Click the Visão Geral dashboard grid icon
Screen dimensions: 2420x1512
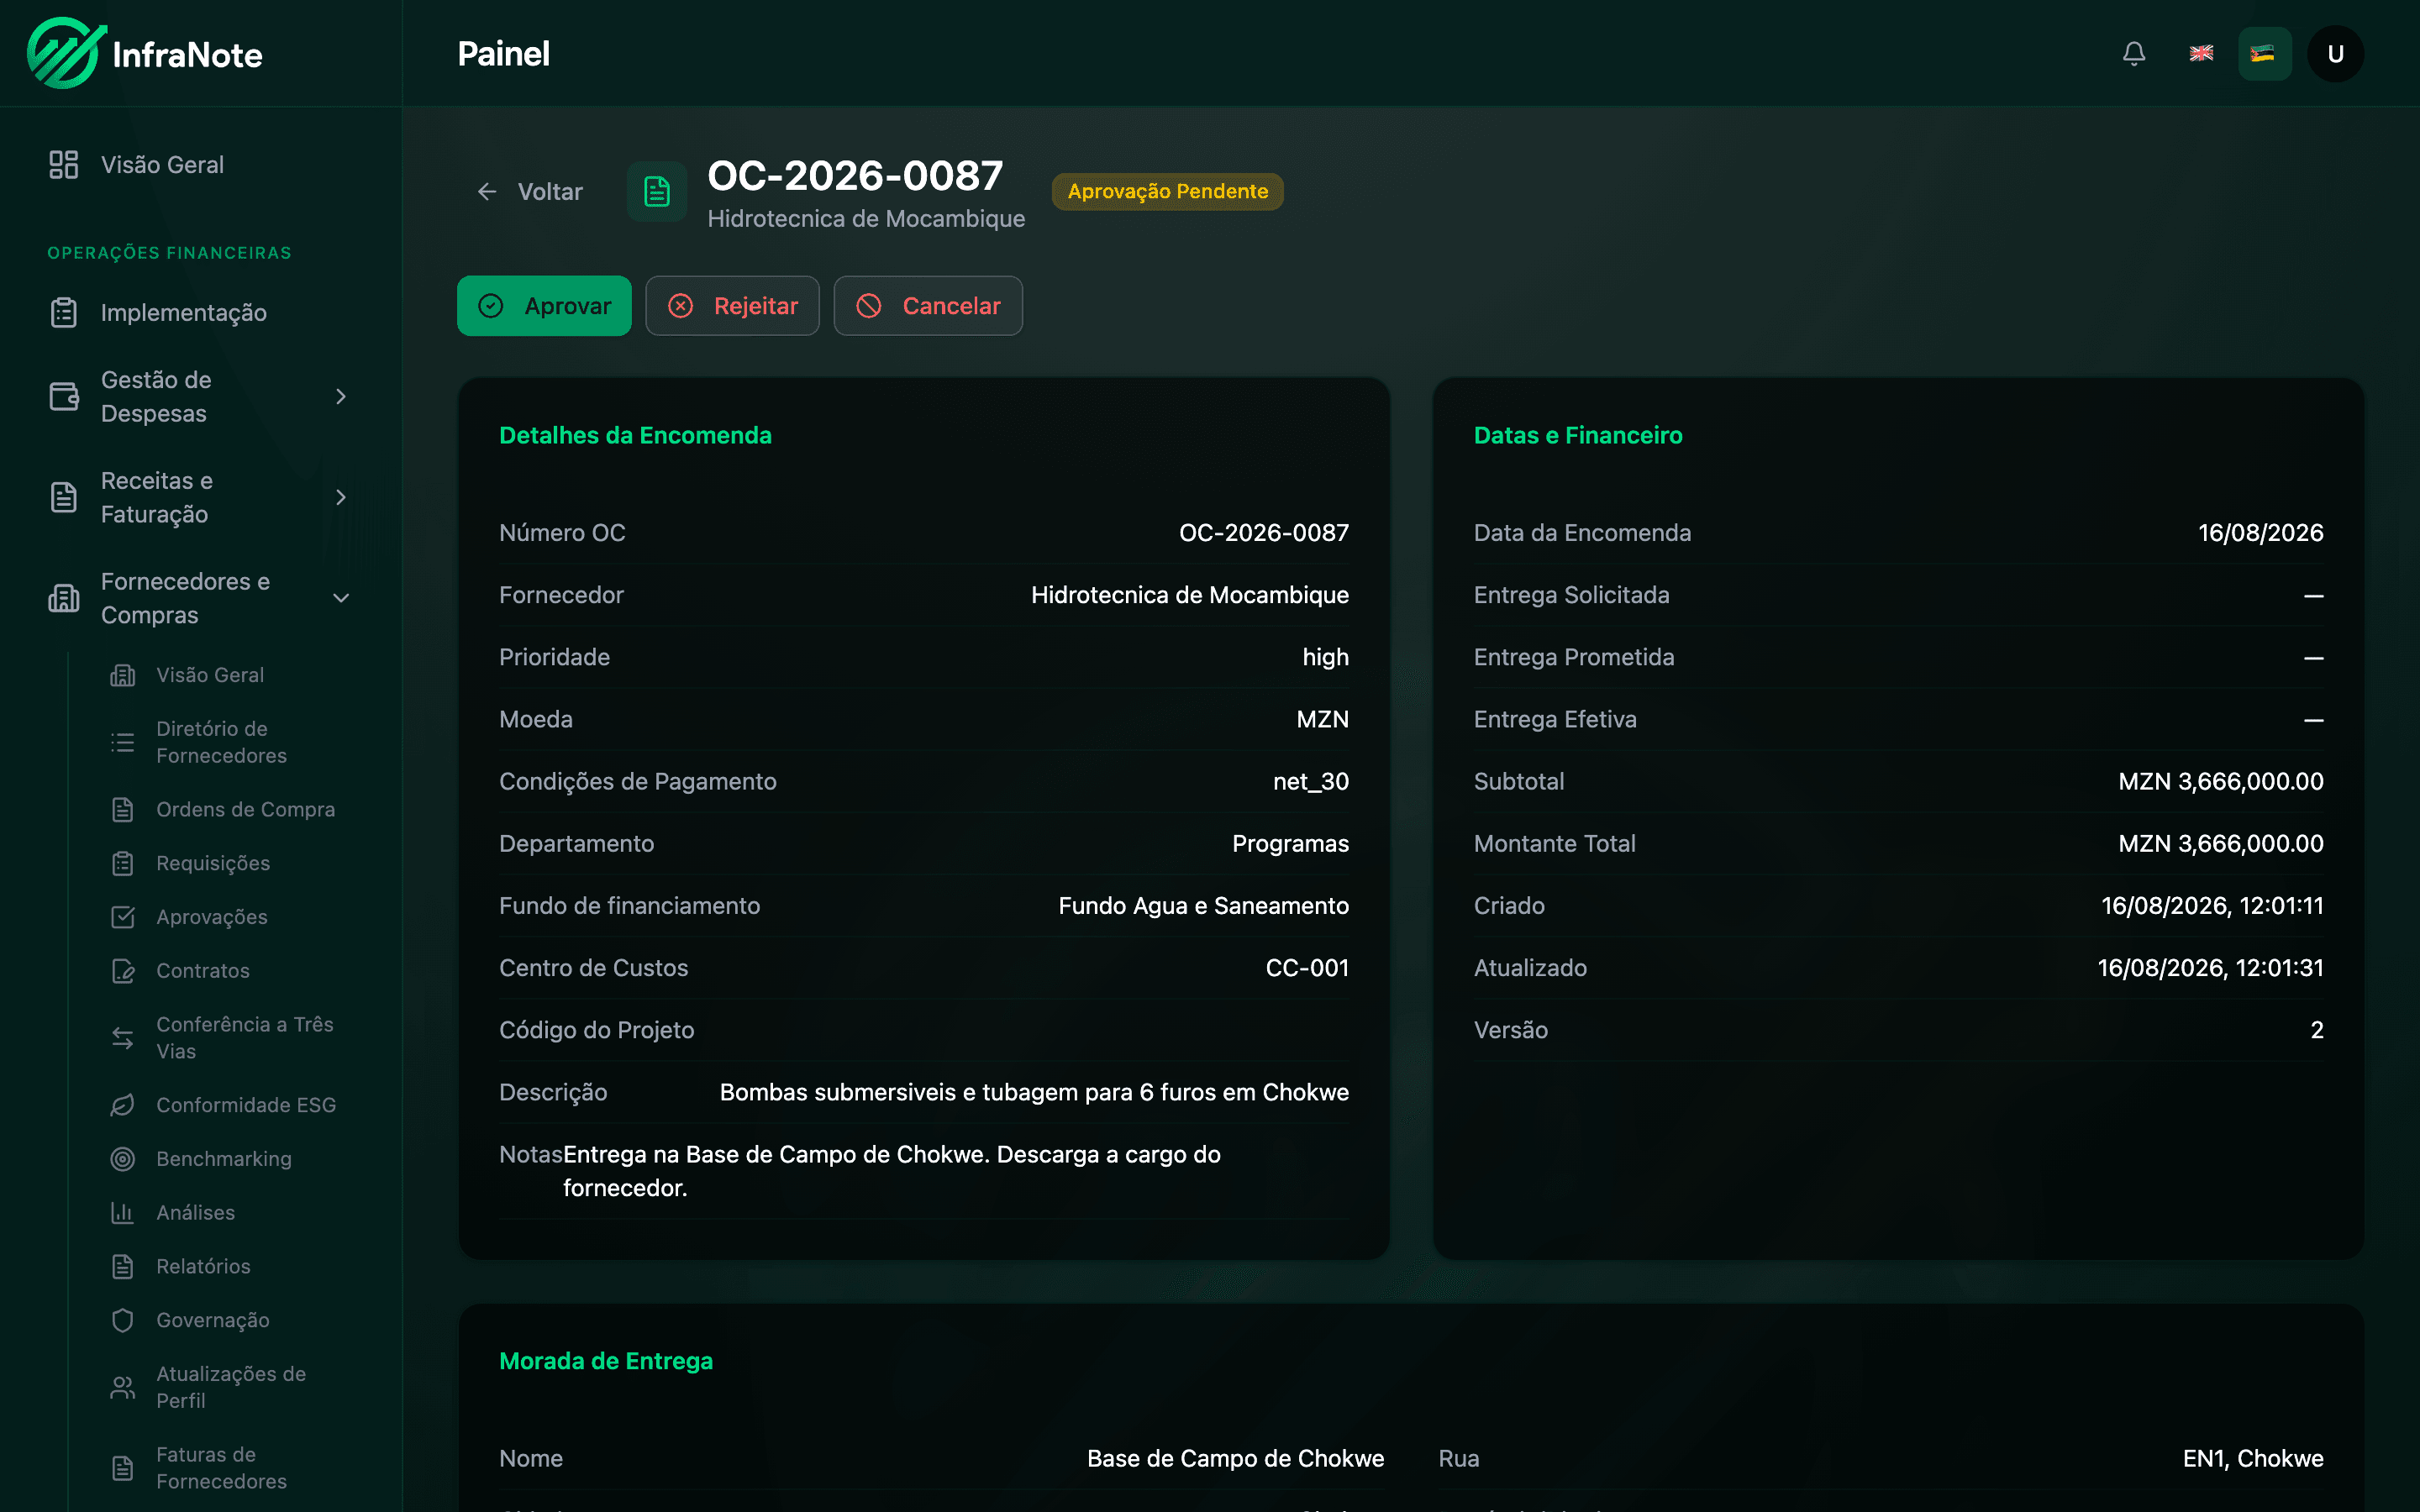coord(64,165)
